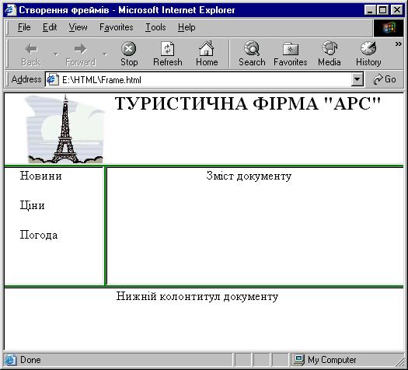Click the IE icon in status bar
The width and height of the screenshot is (408, 370).
pos(10,360)
